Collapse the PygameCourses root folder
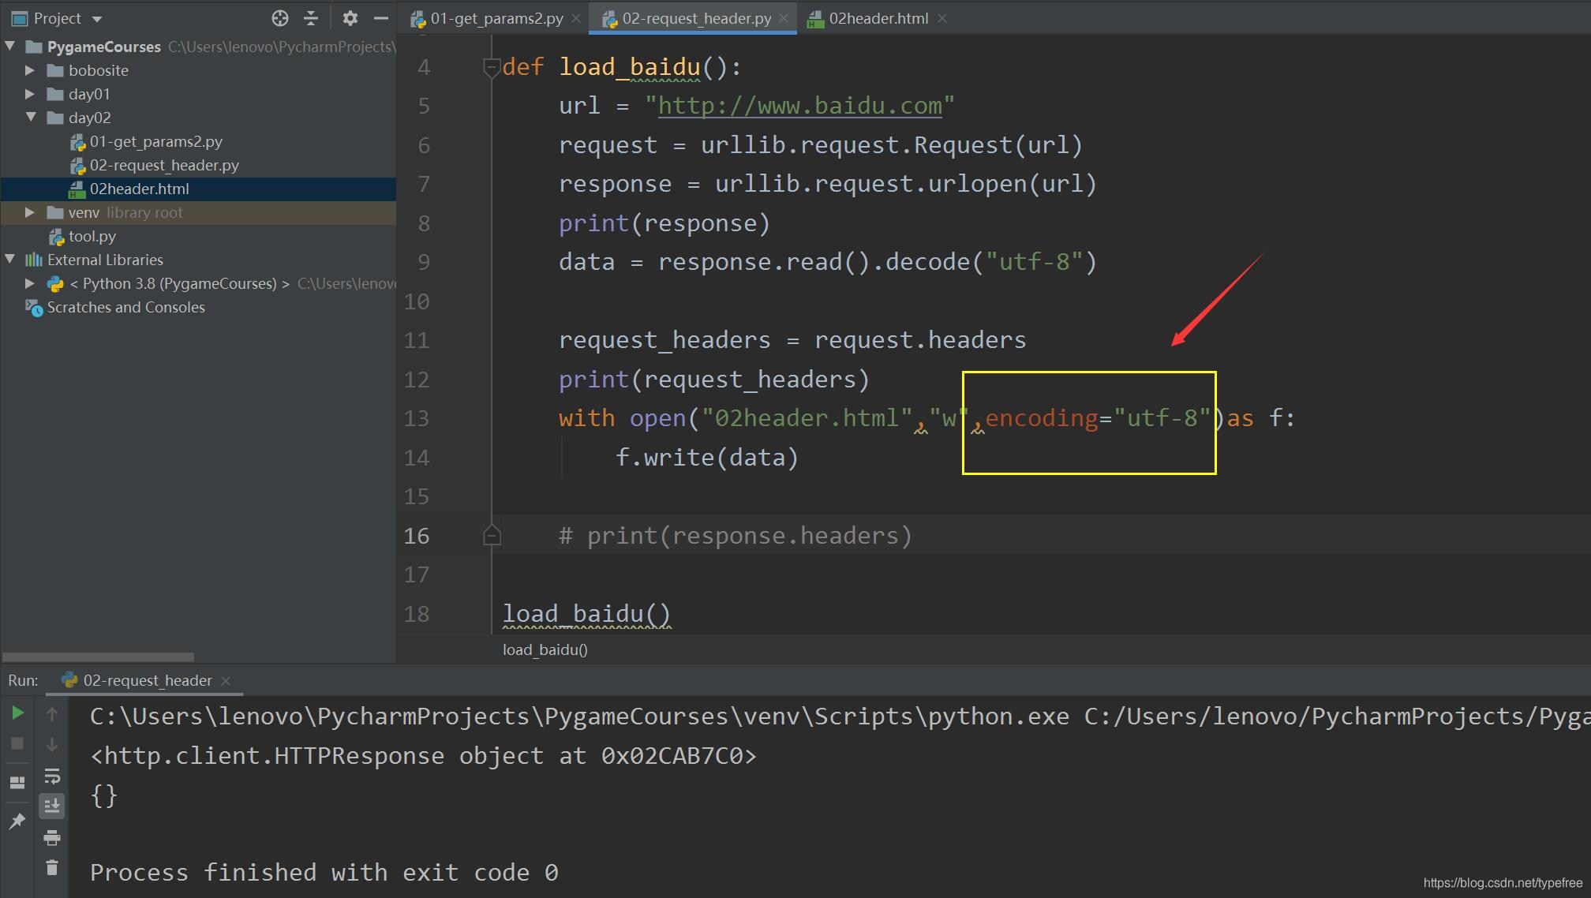 (10, 47)
